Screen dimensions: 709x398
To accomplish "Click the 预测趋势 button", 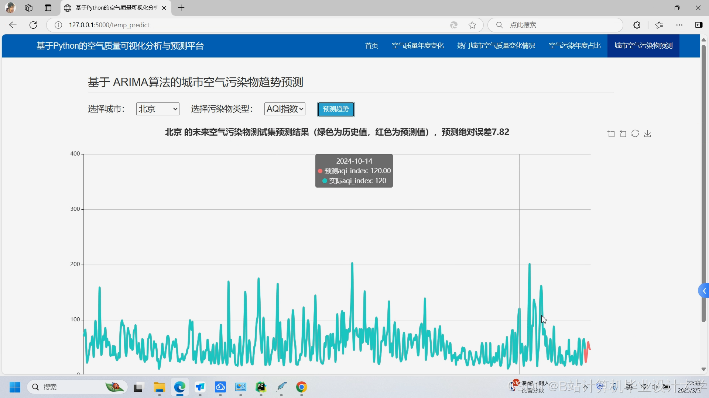I will [336, 109].
